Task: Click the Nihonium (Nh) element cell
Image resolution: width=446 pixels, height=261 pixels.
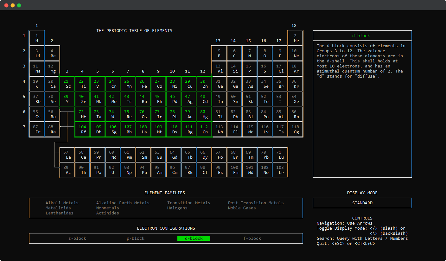Action: (219, 129)
